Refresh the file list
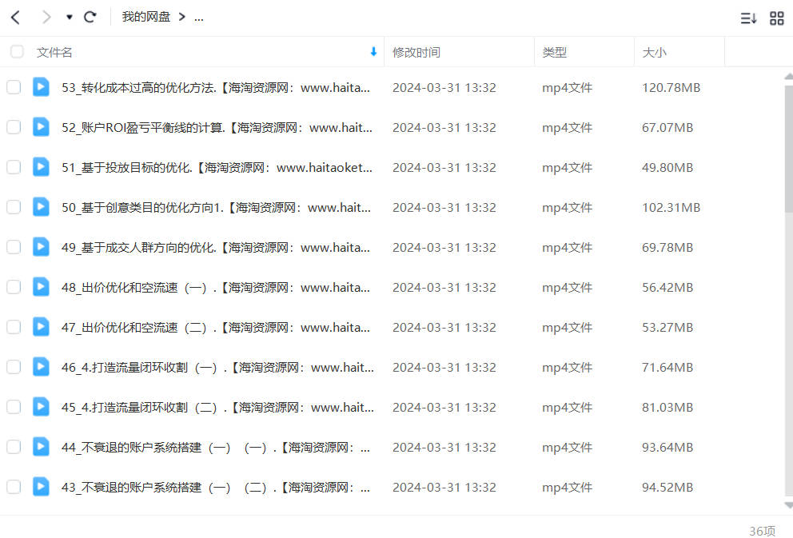Viewport: 793px width, 538px height. pos(90,18)
